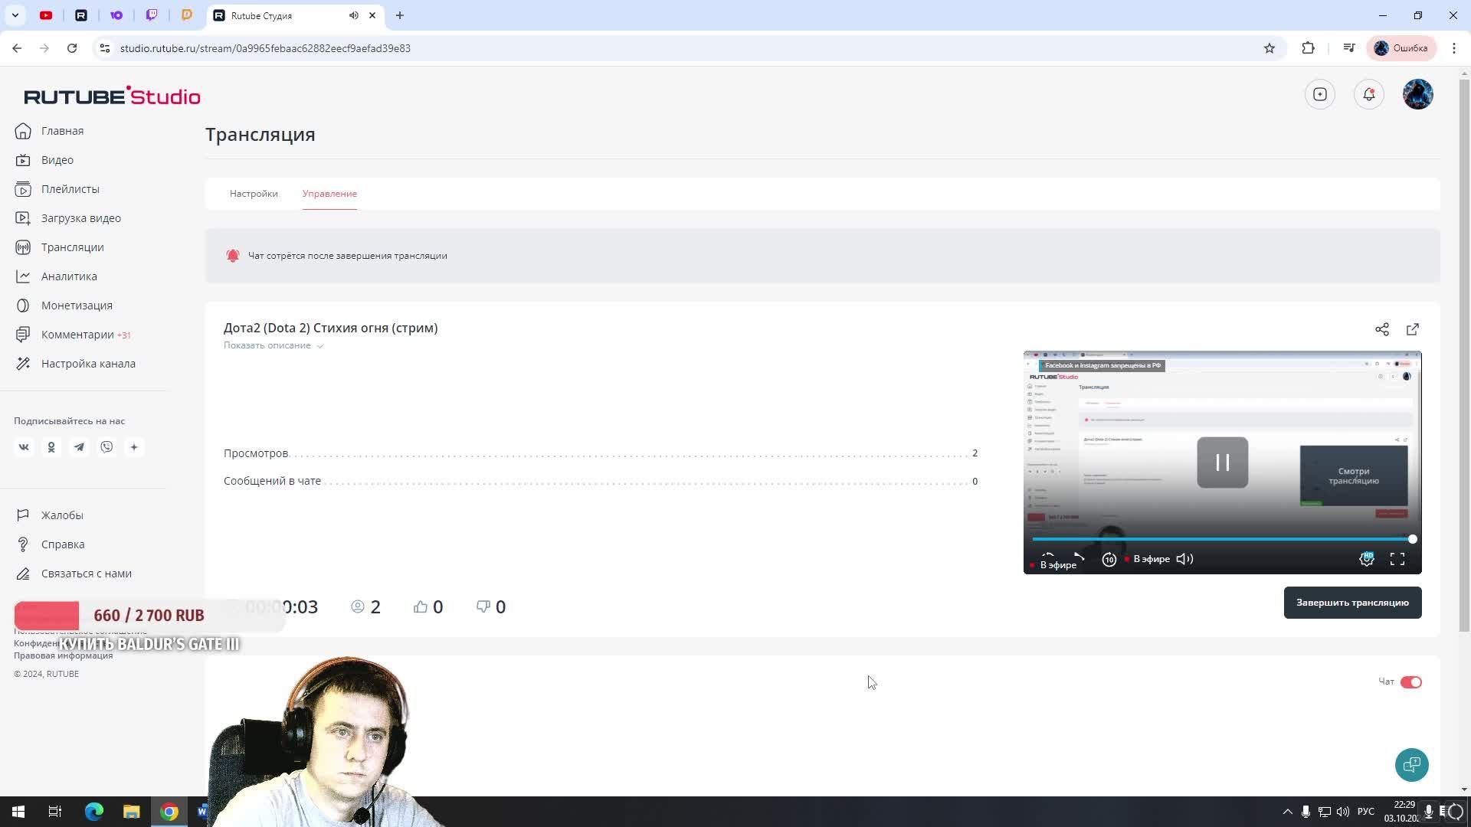This screenshot has height=827, width=1471.
Task: Click the share stream icon
Action: pos(1381,329)
